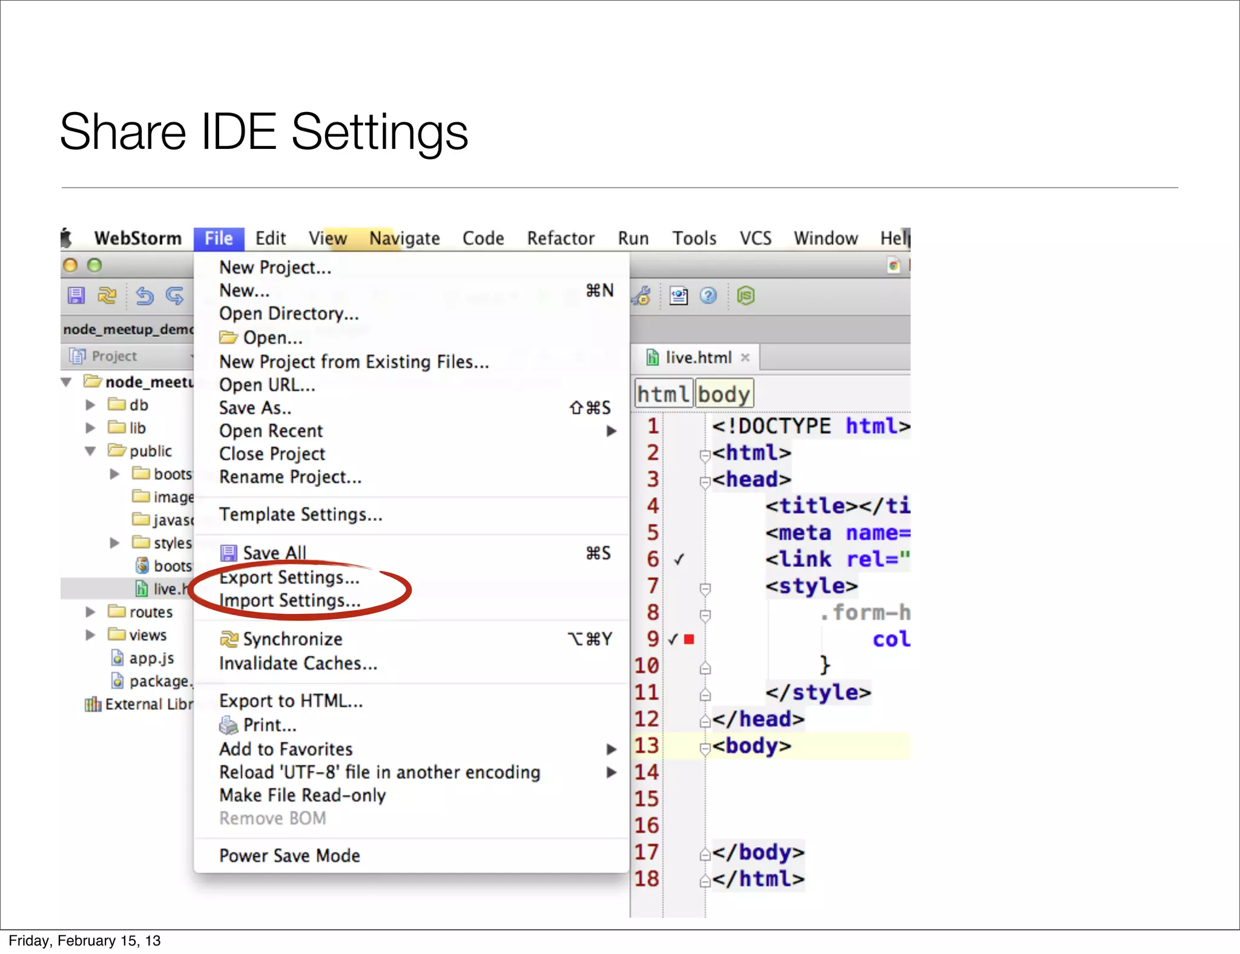The width and height of the screenshot is (1240, 954).
Task: Choose Open Directory... in File menu
Action: coord(412,314)
